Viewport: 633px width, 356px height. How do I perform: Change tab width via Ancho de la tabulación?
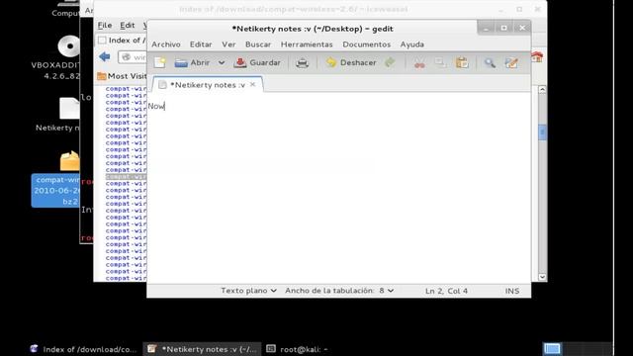click(339, 291)
